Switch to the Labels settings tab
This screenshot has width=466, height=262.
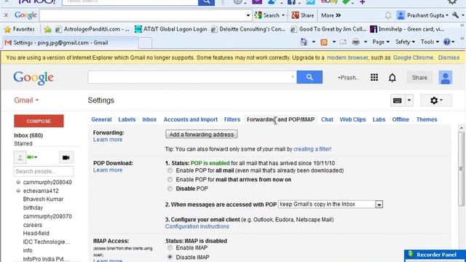tap(127, 119)
